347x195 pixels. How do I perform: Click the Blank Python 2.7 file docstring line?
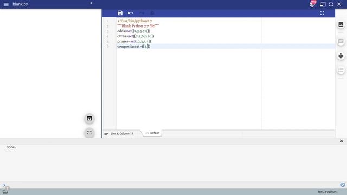click(x=138, y=26)
